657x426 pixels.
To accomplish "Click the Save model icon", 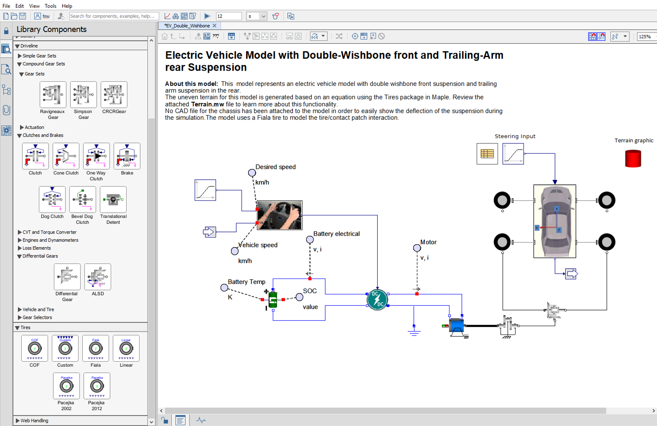I will (x=23, y=16).
